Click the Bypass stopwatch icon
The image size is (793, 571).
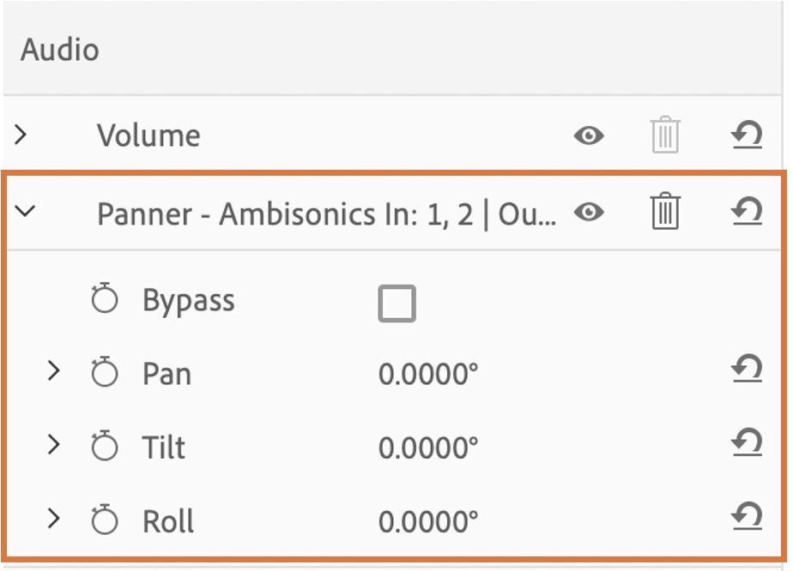pyautogui.click(x=105, y=300)
